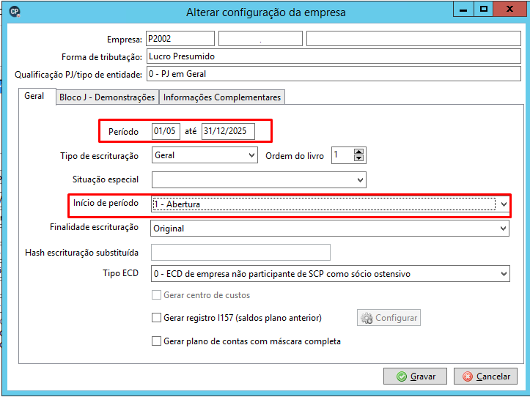The height and width of the screenshot is (397, 530).
Task: Expand the Situação especial dropdown
Action: coord(361,179)
